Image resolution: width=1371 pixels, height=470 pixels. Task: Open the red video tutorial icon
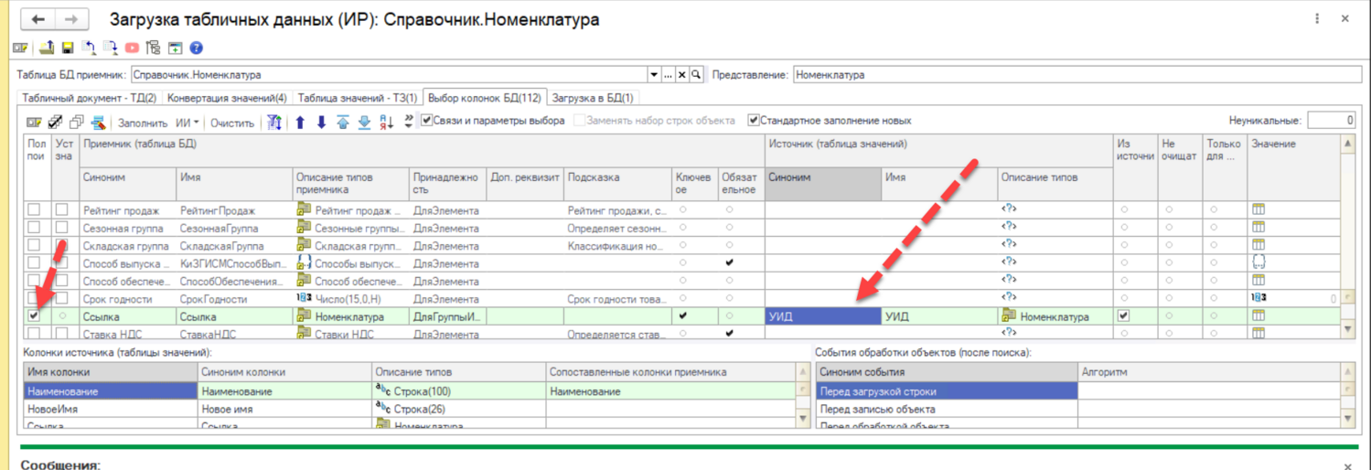point(132,48)
